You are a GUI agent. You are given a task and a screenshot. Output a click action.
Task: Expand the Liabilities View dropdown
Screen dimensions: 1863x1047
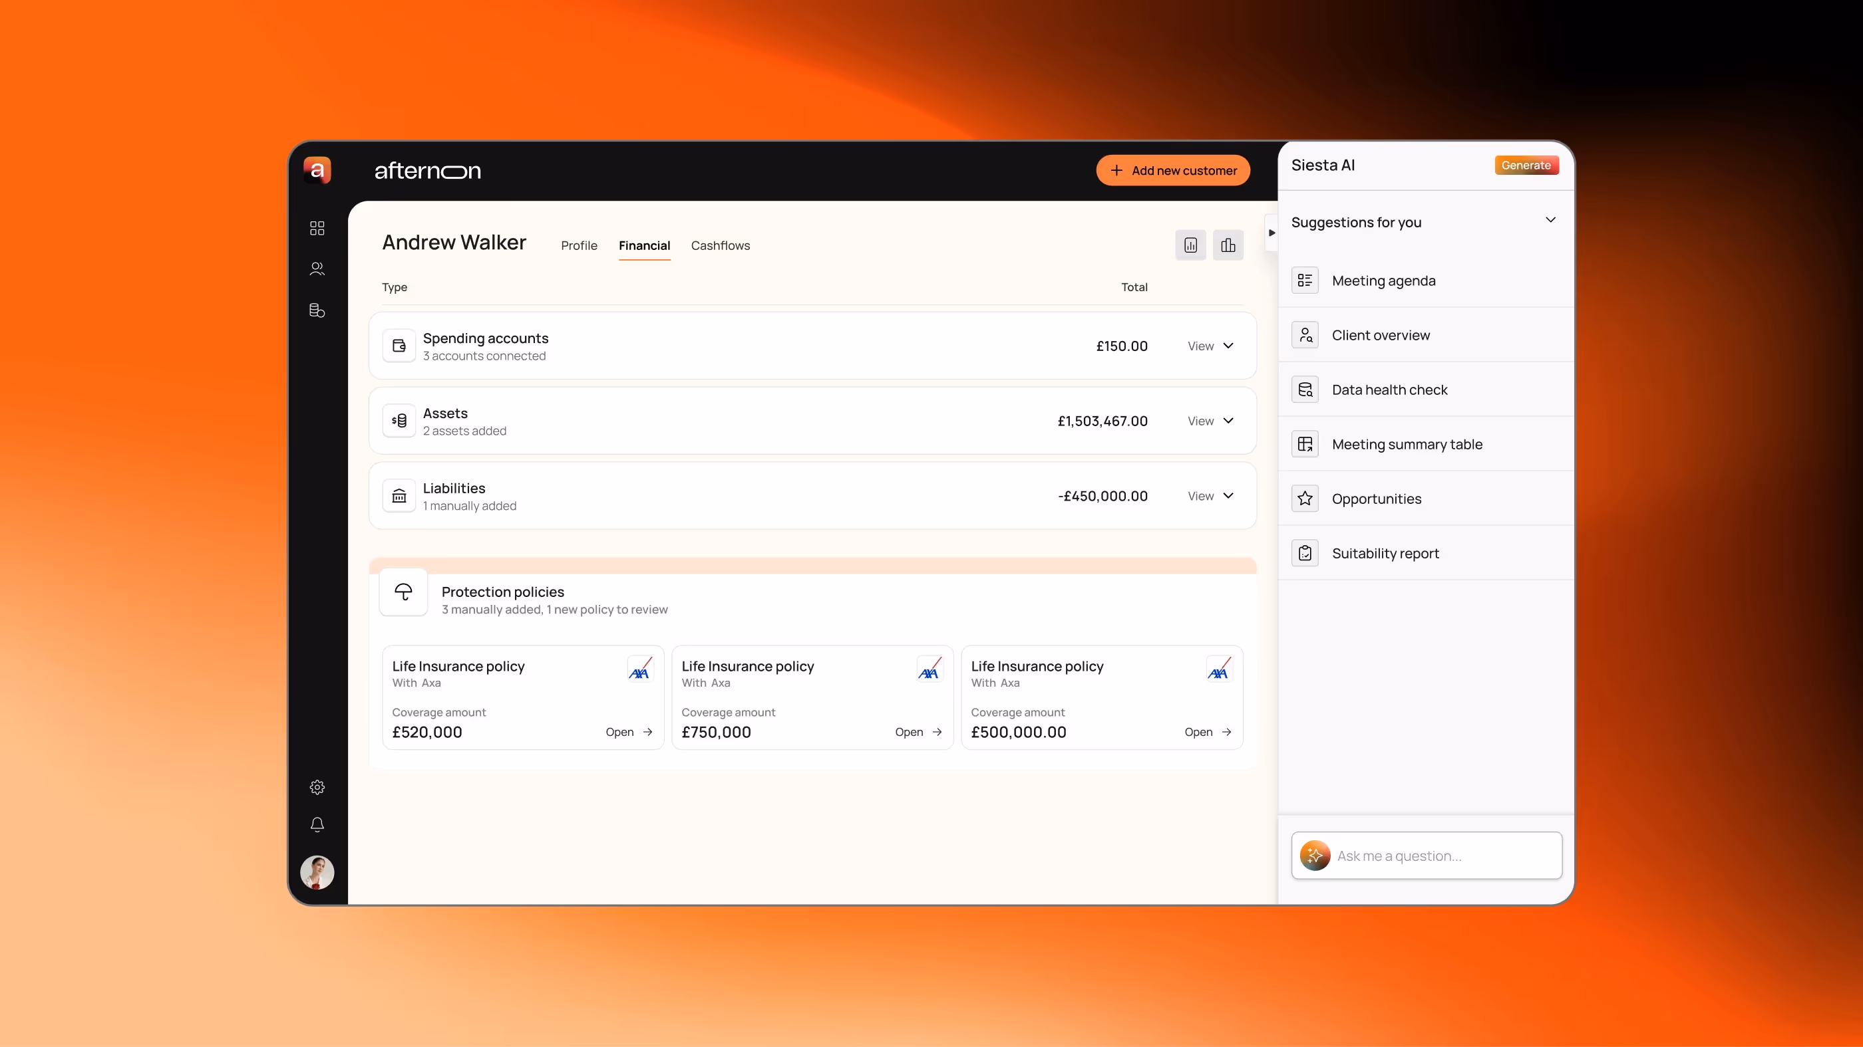tap(1210, 497)
